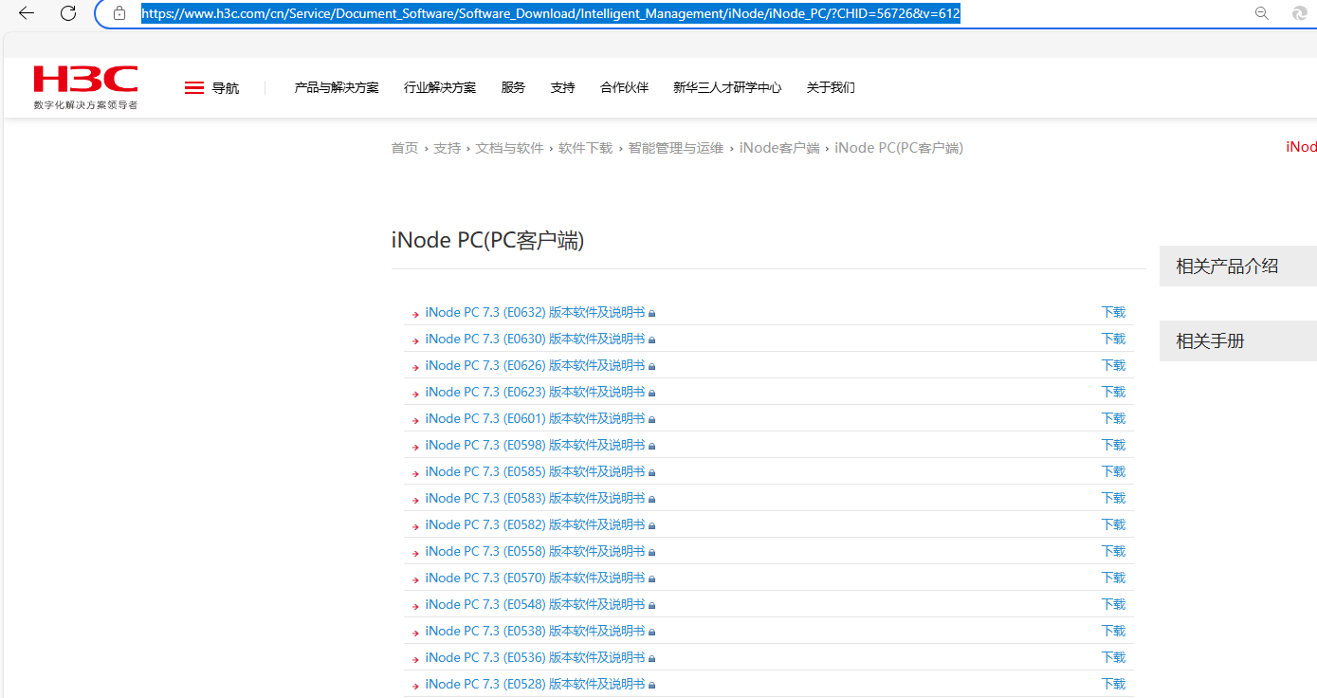Click 下载 in the E0582 row
This screenshot has width=1317, height=698.
coord(1113,524)
